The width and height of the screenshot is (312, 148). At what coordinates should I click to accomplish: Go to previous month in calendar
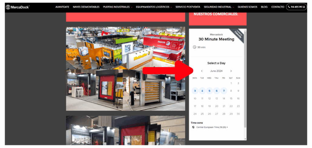(202, 71)
